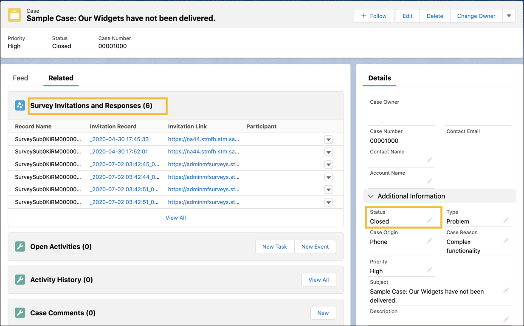
Task: Click the pencil icon beside Priority High
Action: (430, 270)
